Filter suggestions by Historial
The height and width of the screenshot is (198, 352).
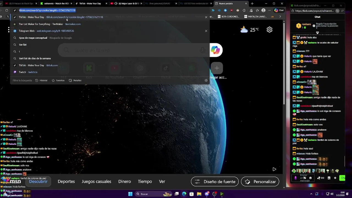point(41,80)
